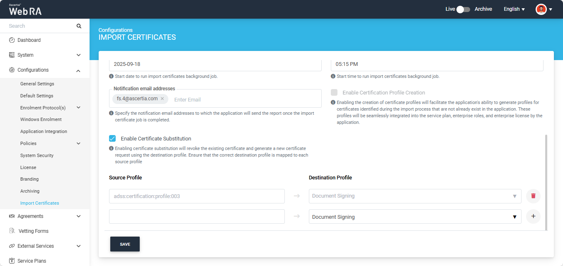Click the SAVE button
The image size is (563, 266).
point(125,244)
